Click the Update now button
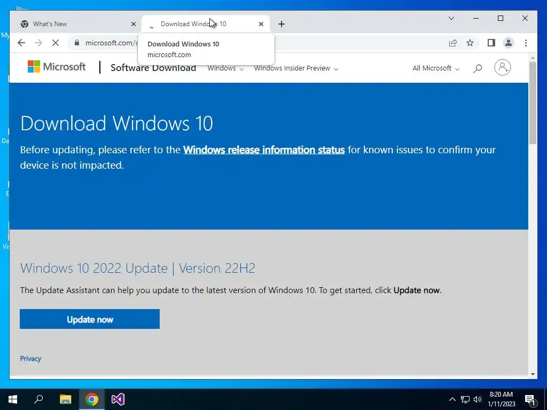 click(x=90, y=319)
